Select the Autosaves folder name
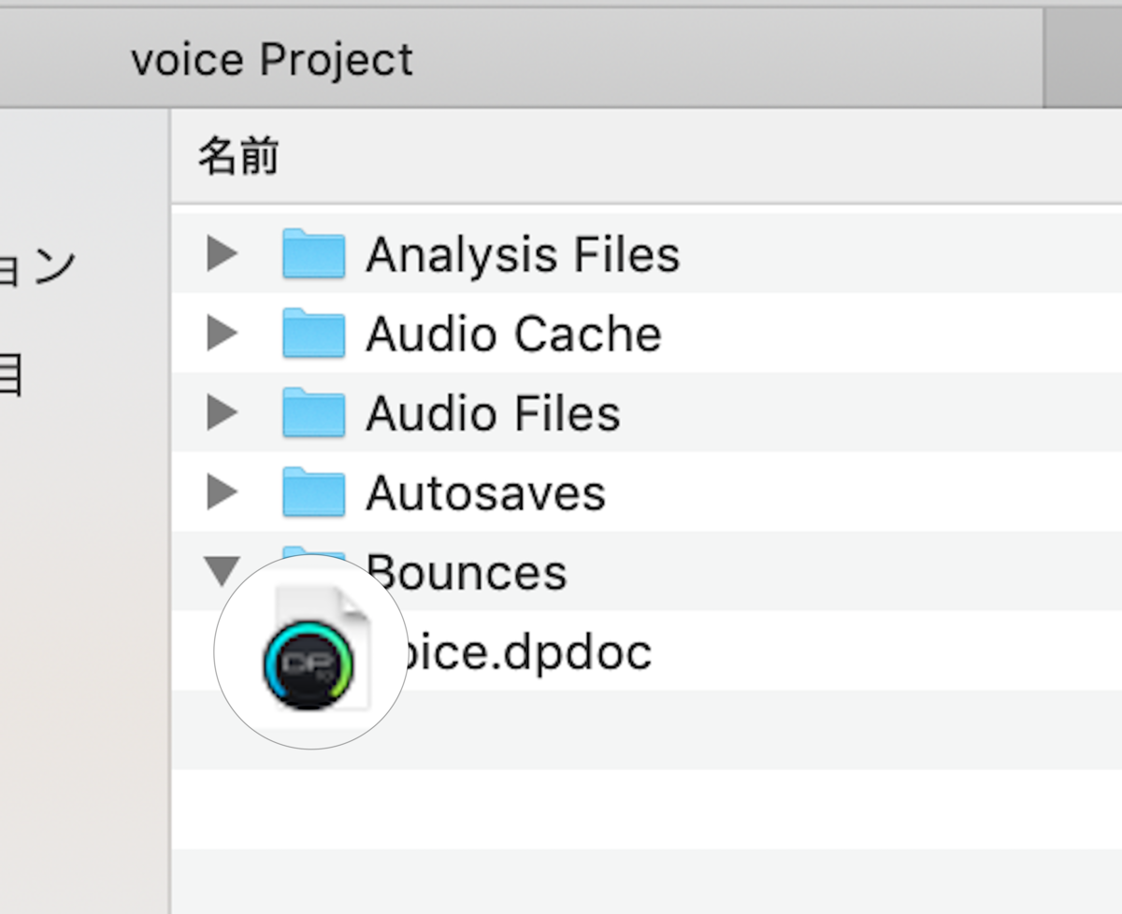The height and width of the screenshot is (914, 1122). pyautogui.click(x=485, y=493)
